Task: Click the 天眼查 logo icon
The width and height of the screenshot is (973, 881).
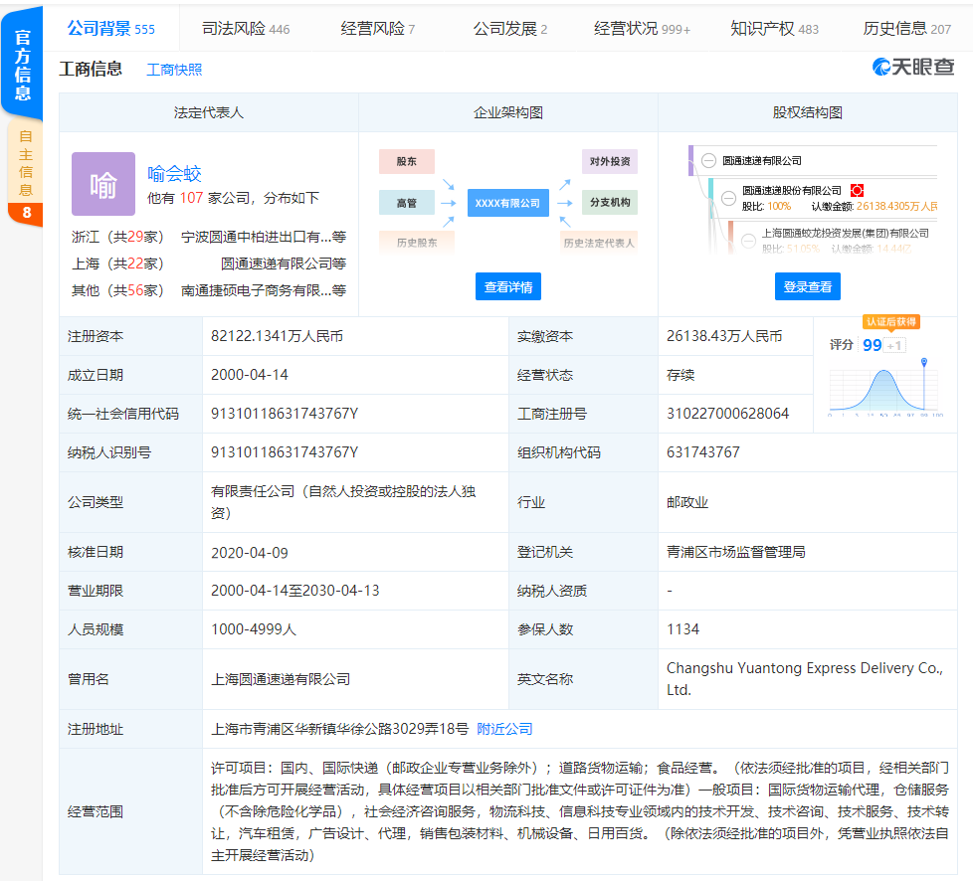Action: 881,67
